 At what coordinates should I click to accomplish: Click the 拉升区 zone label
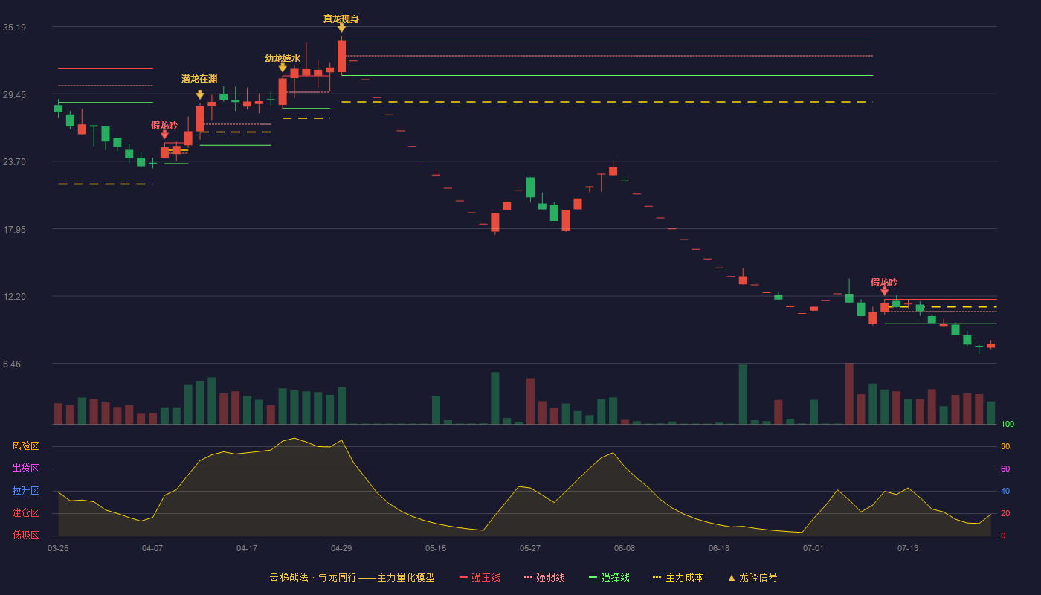coord(25,491)
